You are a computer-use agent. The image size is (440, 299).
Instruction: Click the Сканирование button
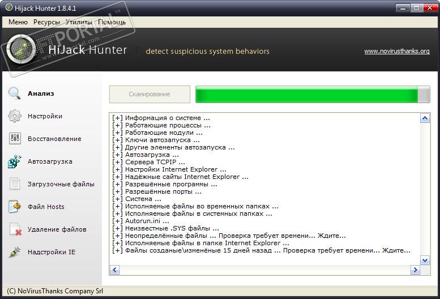coord(149,94)
